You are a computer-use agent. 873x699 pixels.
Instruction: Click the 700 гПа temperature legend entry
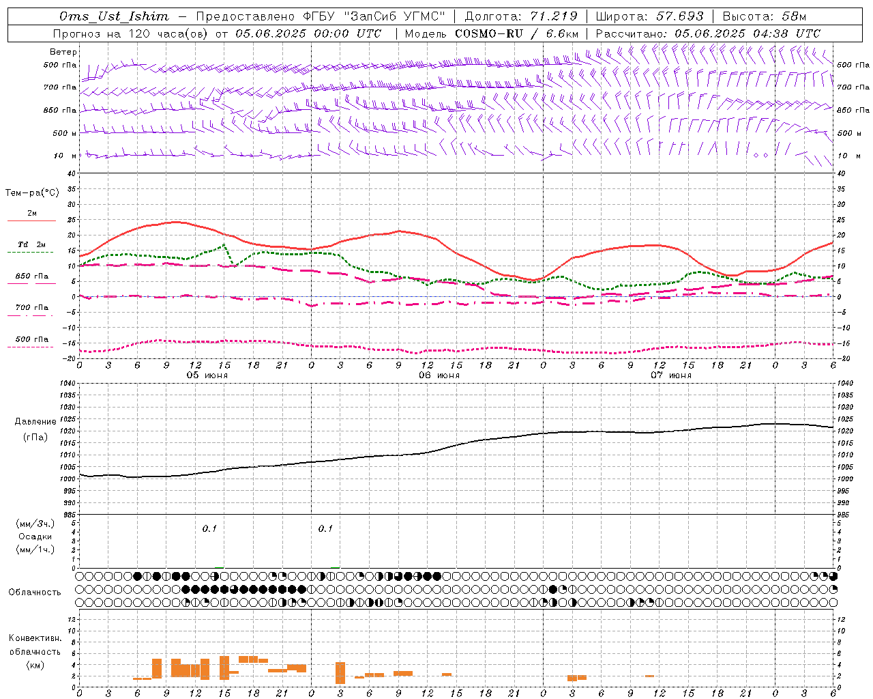(31, 308)
